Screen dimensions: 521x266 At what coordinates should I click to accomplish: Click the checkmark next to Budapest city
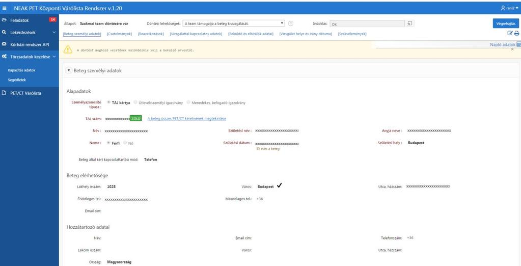click(279, 185)
